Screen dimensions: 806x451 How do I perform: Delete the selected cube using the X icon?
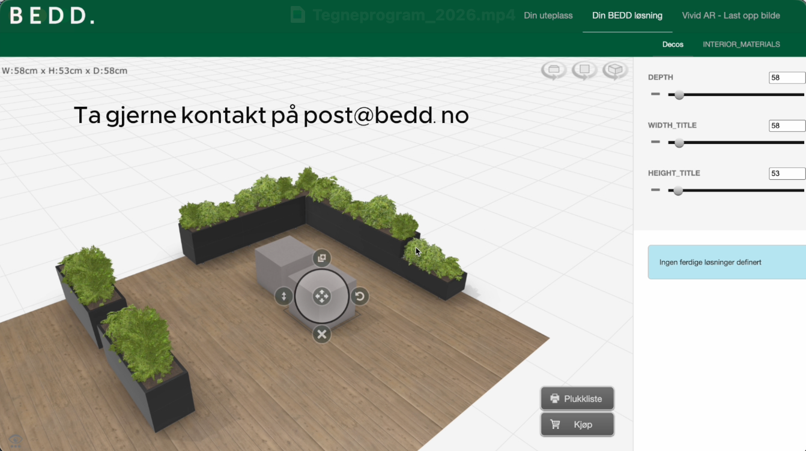pyautogui.click(x=321, y=334)
